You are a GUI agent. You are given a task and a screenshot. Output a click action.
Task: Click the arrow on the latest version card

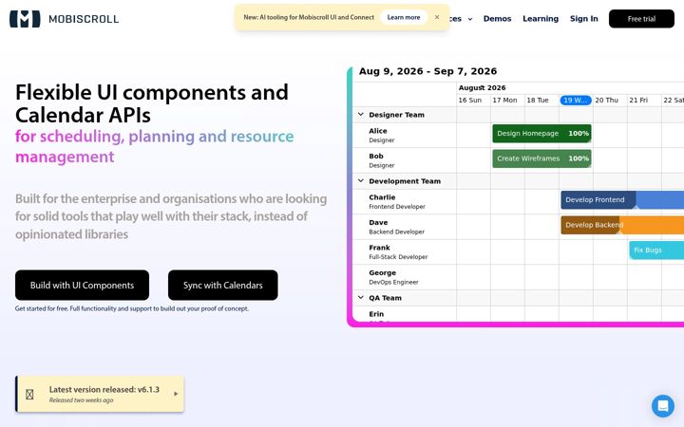176,394
